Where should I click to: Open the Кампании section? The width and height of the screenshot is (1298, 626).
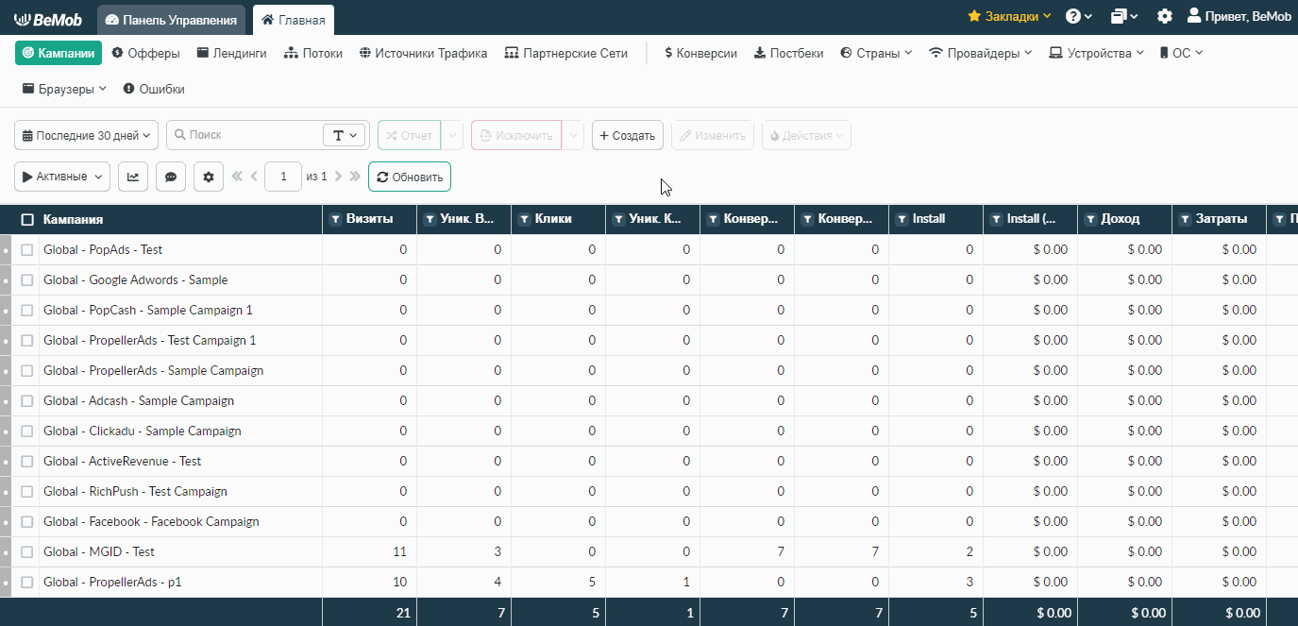(x=59, y=53)
